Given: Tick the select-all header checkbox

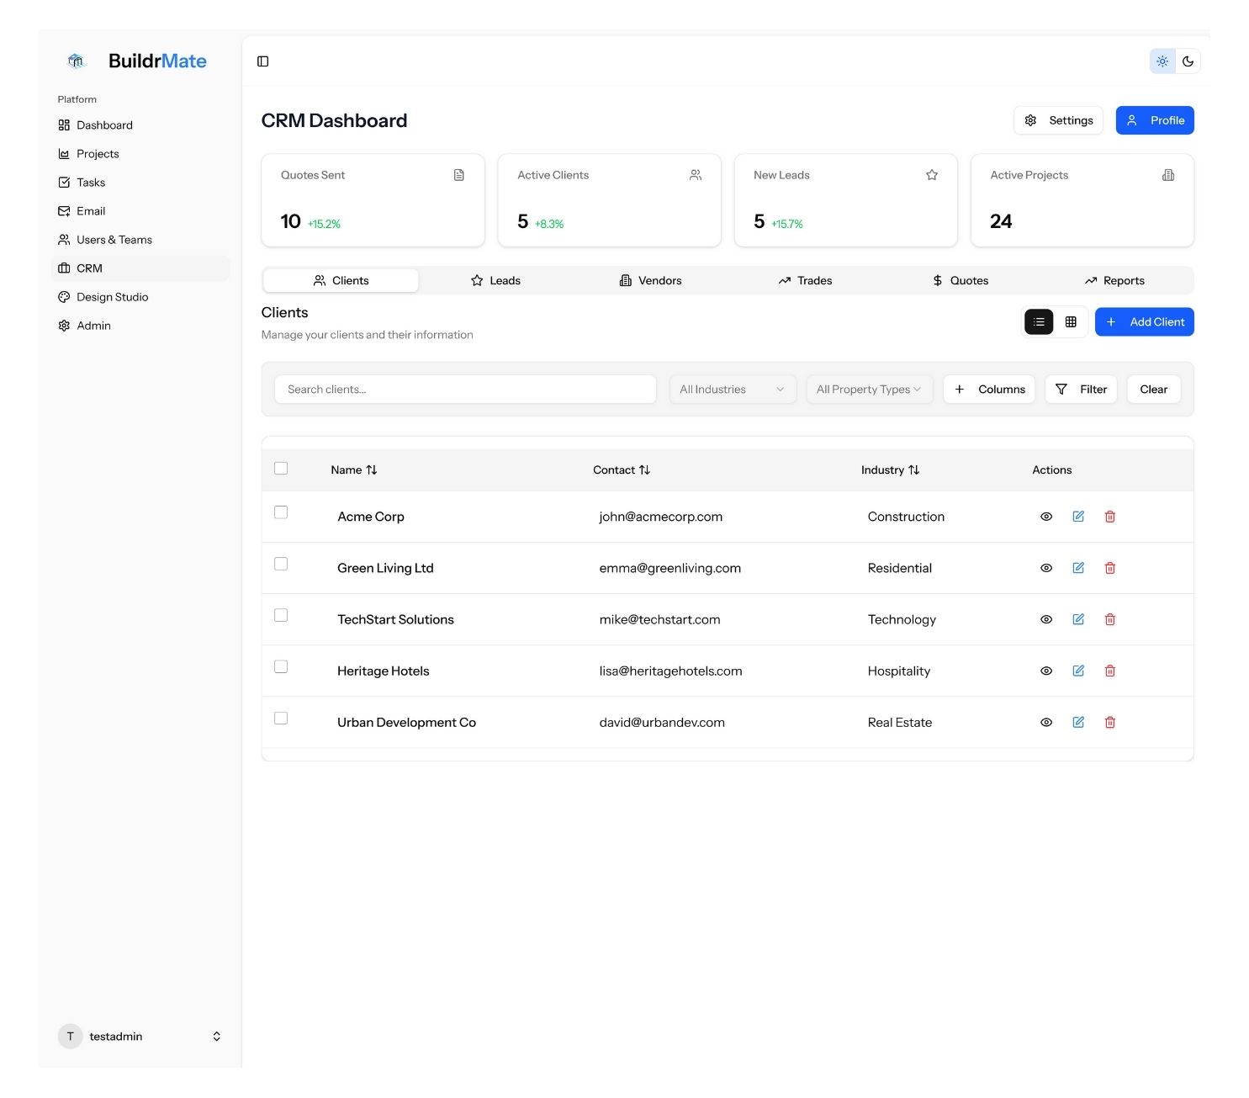Looking at the screenshot, I should (x=281, y=468).
